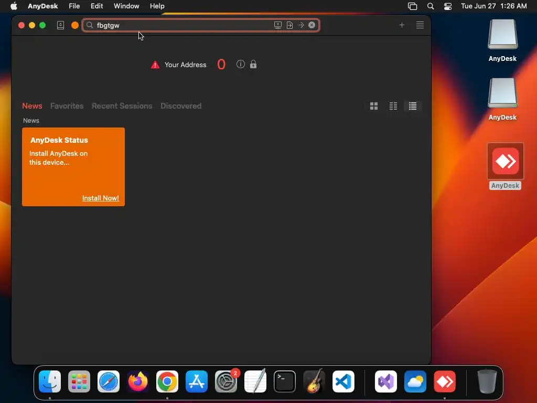Launch Visual Studio from the Dock
The width and height of the screenshot is (537, 403).
pyautogui.click(x=386, y=381)
